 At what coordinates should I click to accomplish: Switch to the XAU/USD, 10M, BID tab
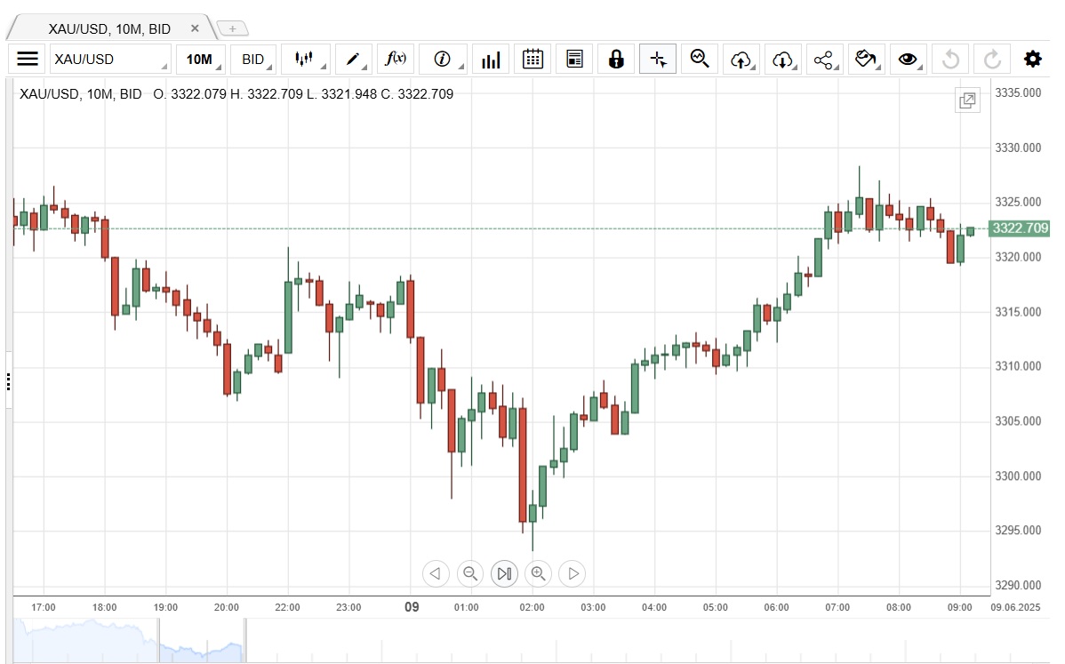pos(108,28)
